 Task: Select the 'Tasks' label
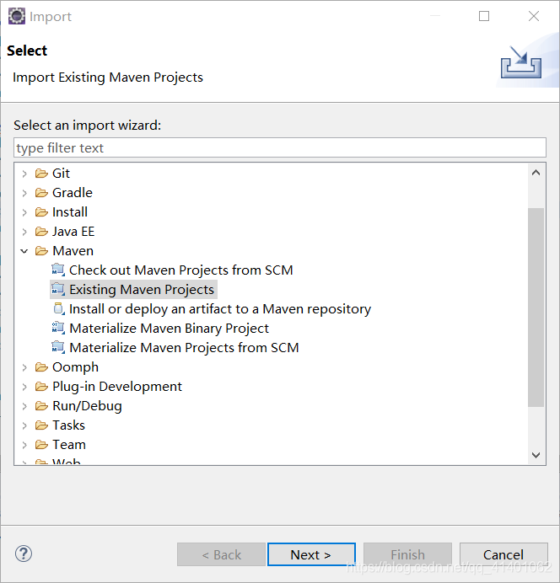68,425
